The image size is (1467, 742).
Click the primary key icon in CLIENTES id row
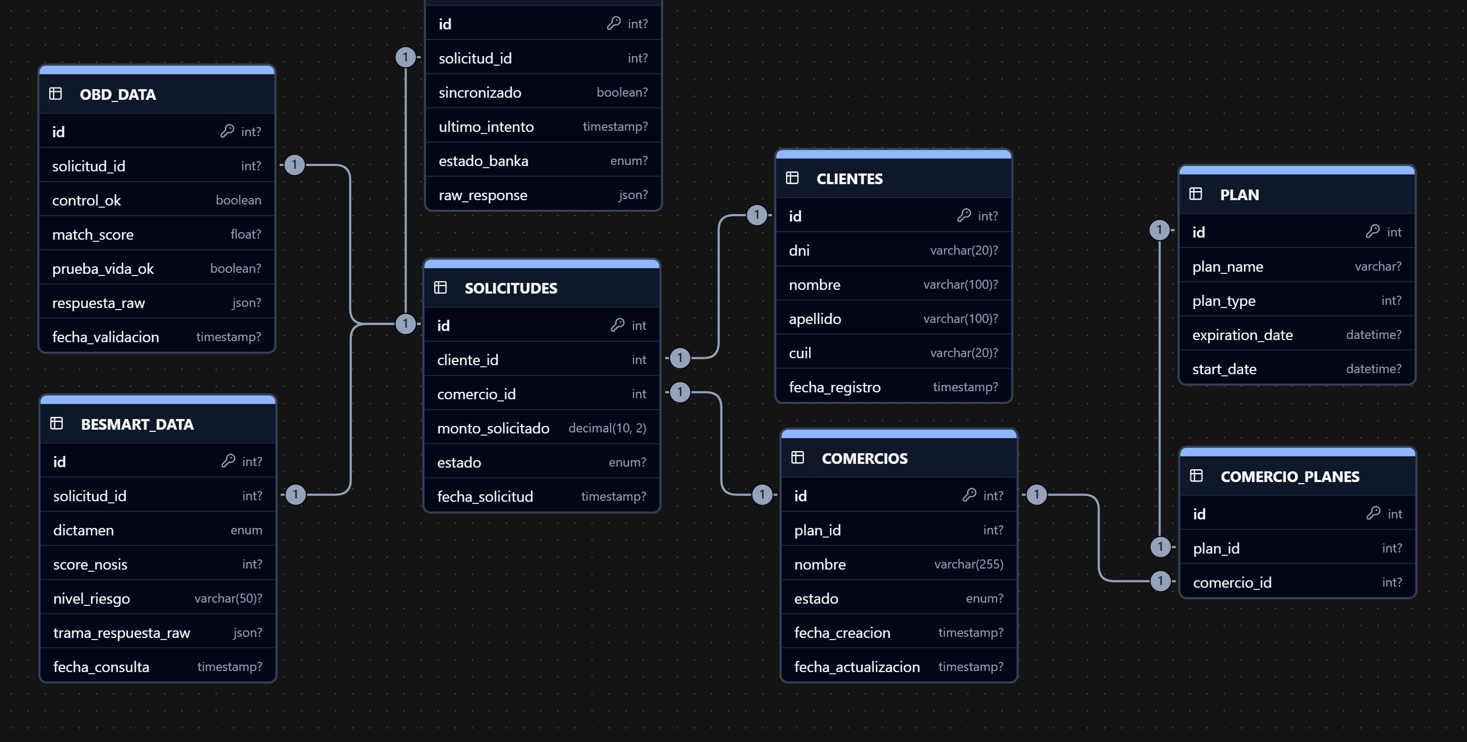[x=963, y=215]
